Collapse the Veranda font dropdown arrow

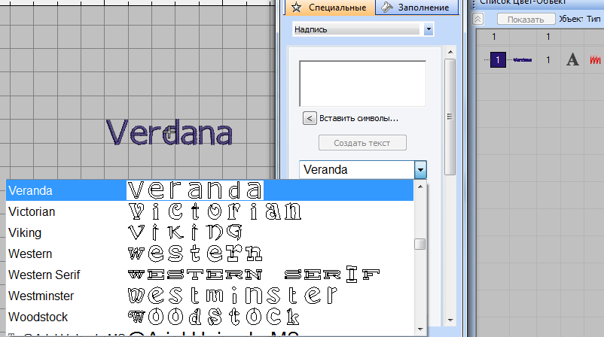[x=420, y=170]
